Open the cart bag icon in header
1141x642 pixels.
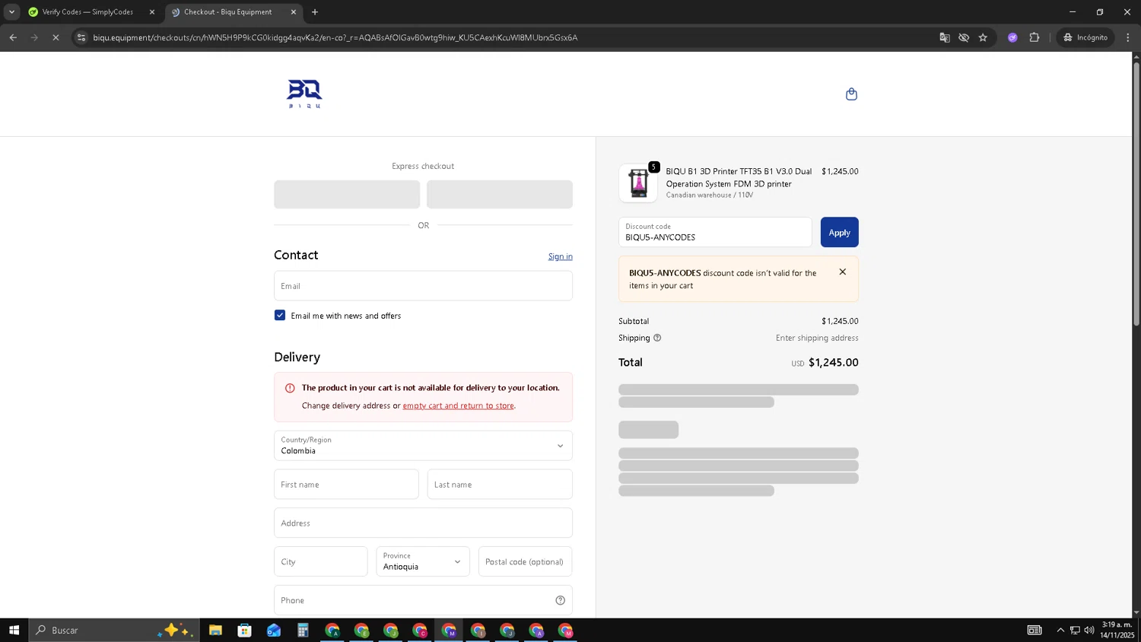pyautogui.click(x=851, y=94)
